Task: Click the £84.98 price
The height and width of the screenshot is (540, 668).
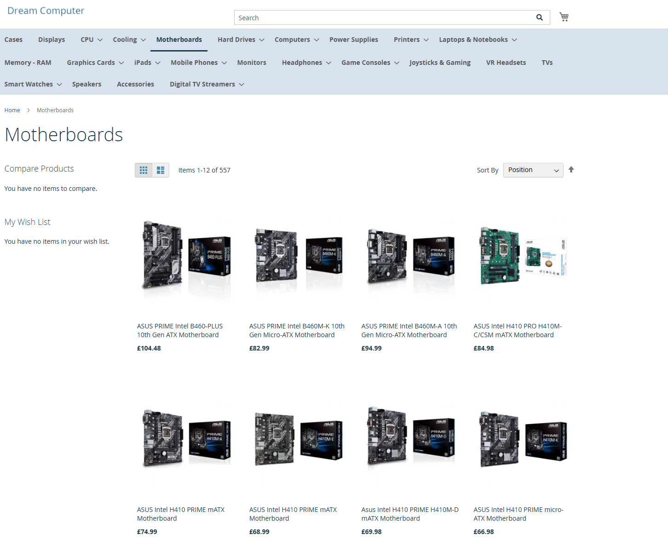Action: click(484, 348)
